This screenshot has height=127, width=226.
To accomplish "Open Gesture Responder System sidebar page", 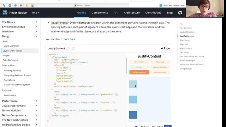I will [x=17, y=85].
